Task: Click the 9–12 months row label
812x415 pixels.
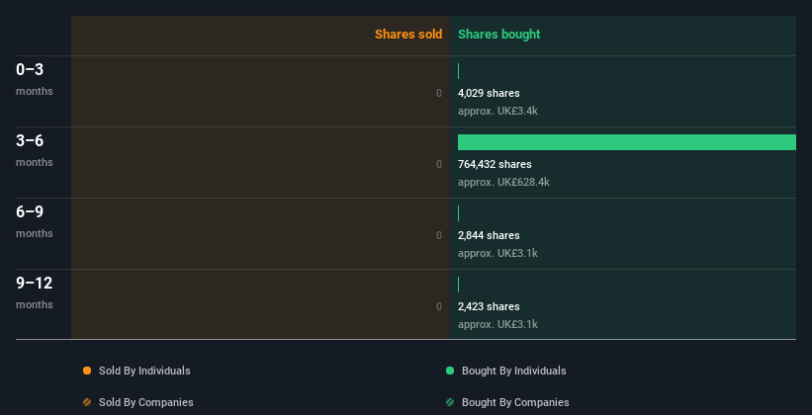Action: coord(35,292)
